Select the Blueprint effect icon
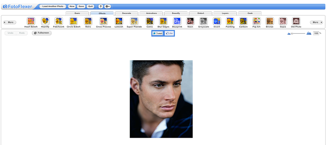The width and height of the screenshot is (326, 145). click(x=177, y=21)
